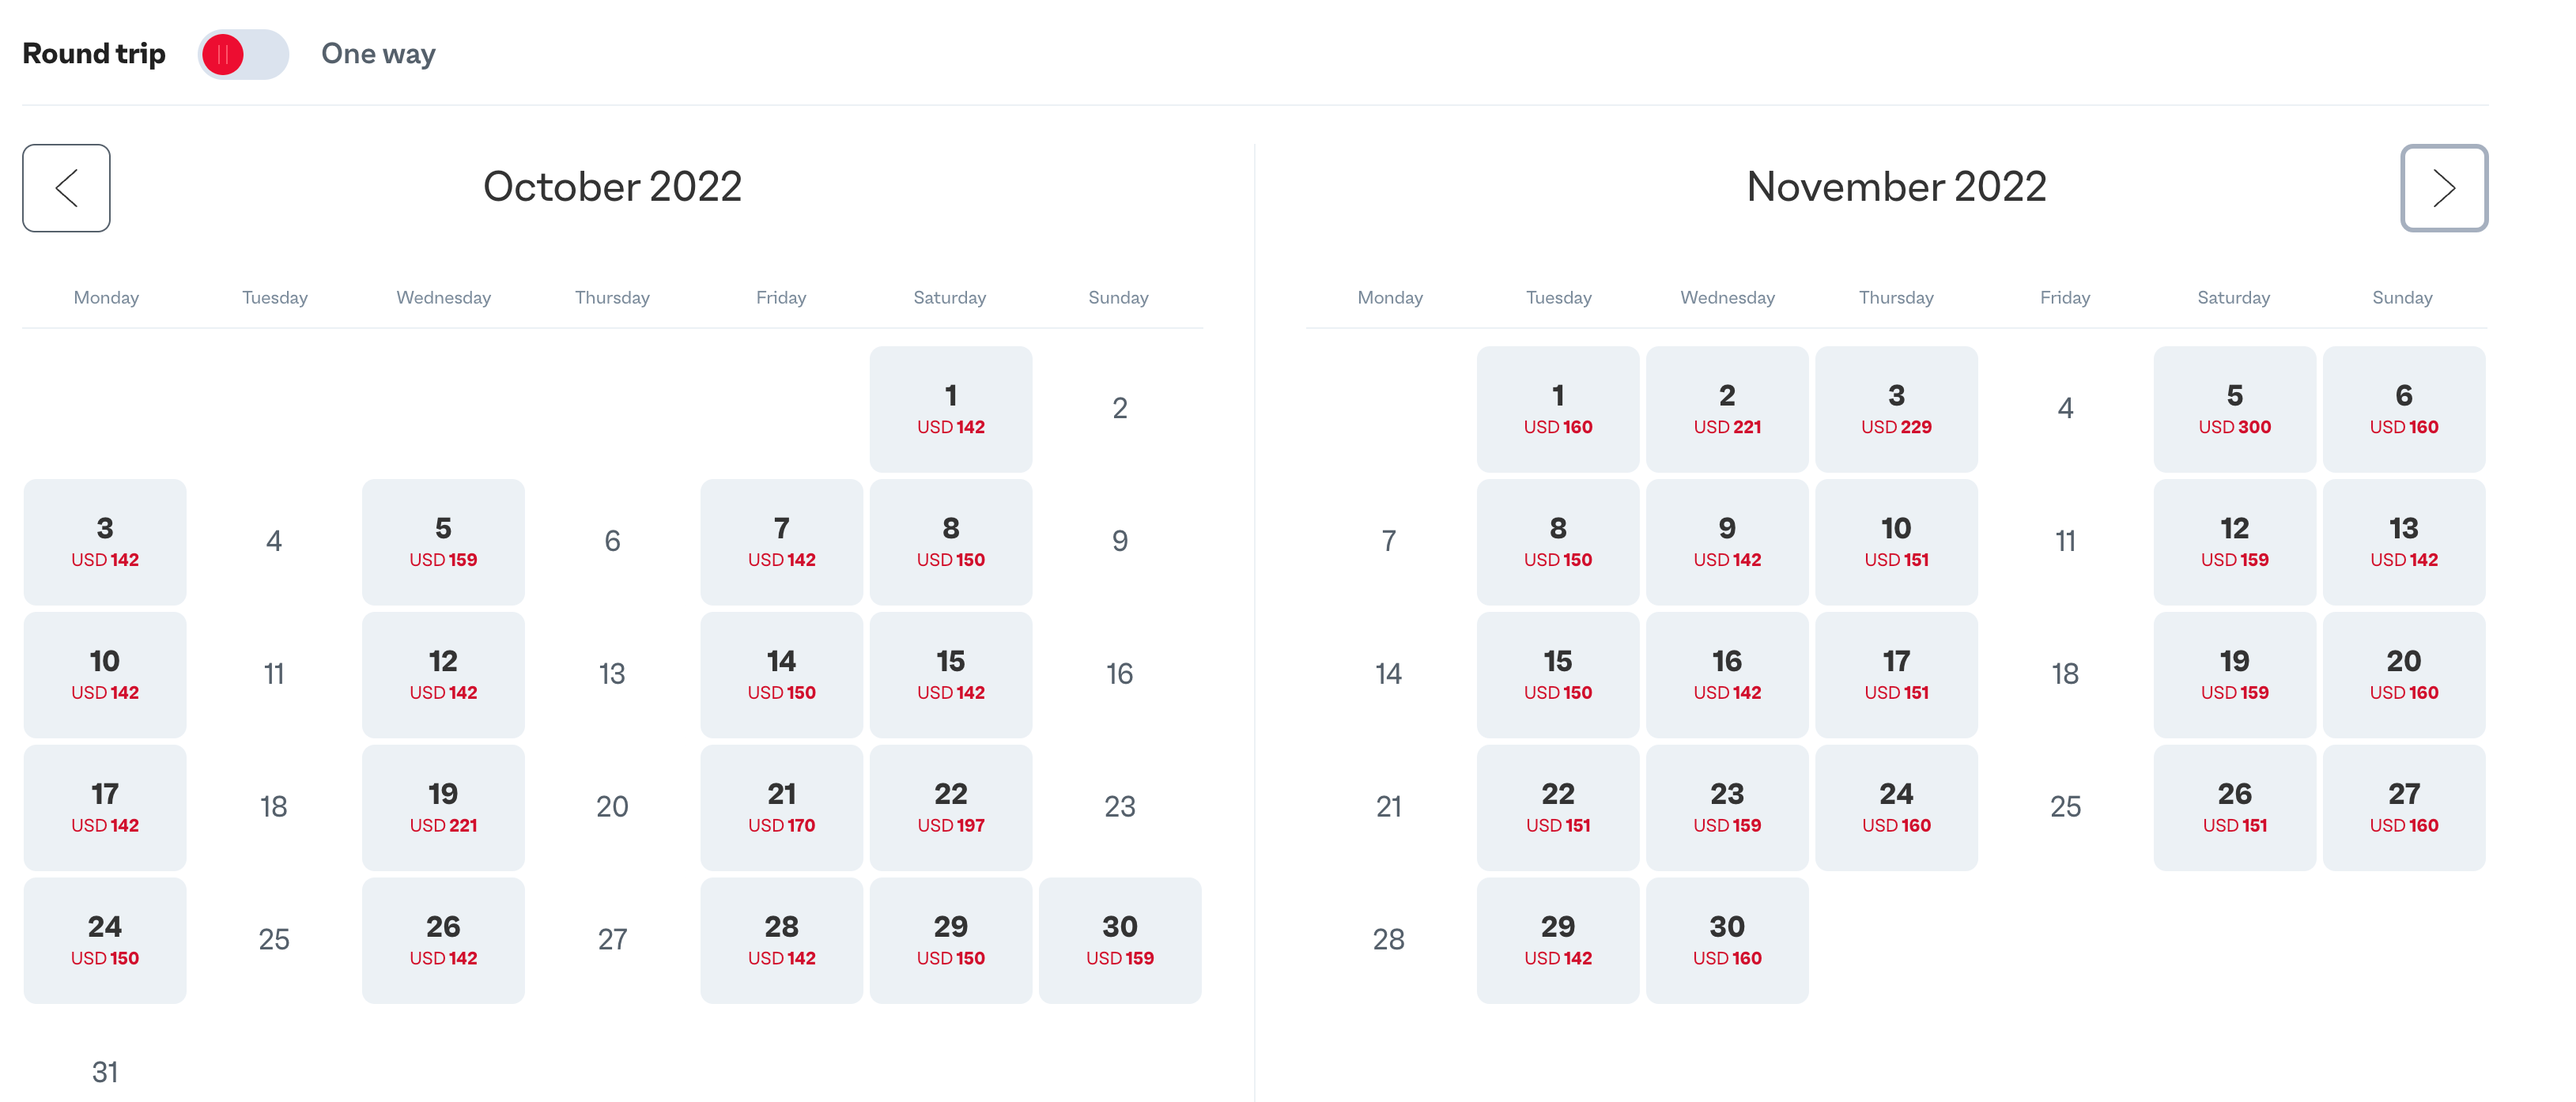Click November 1 priced USD 160
The height and width of the screenshot is (1102, 2576).
coord(1557,408)
